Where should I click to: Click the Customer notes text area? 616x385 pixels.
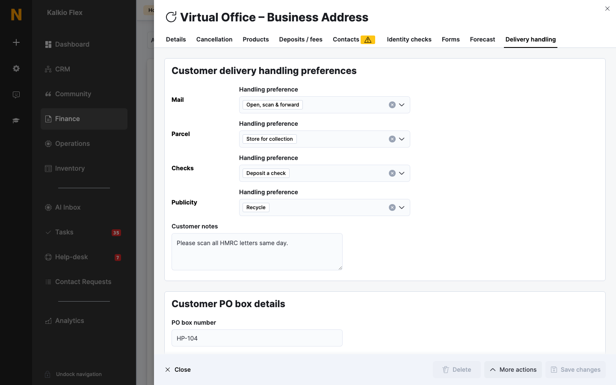pyautogui.click(x=257, y=252)
